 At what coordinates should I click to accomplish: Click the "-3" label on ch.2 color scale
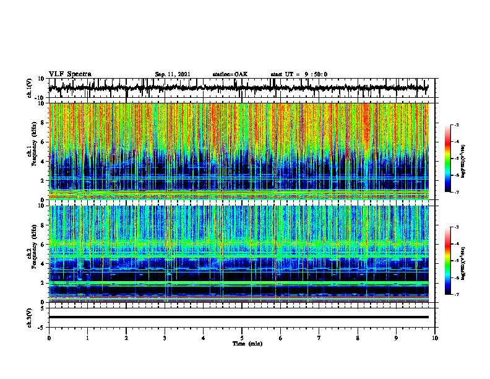[x=457, y=227]
